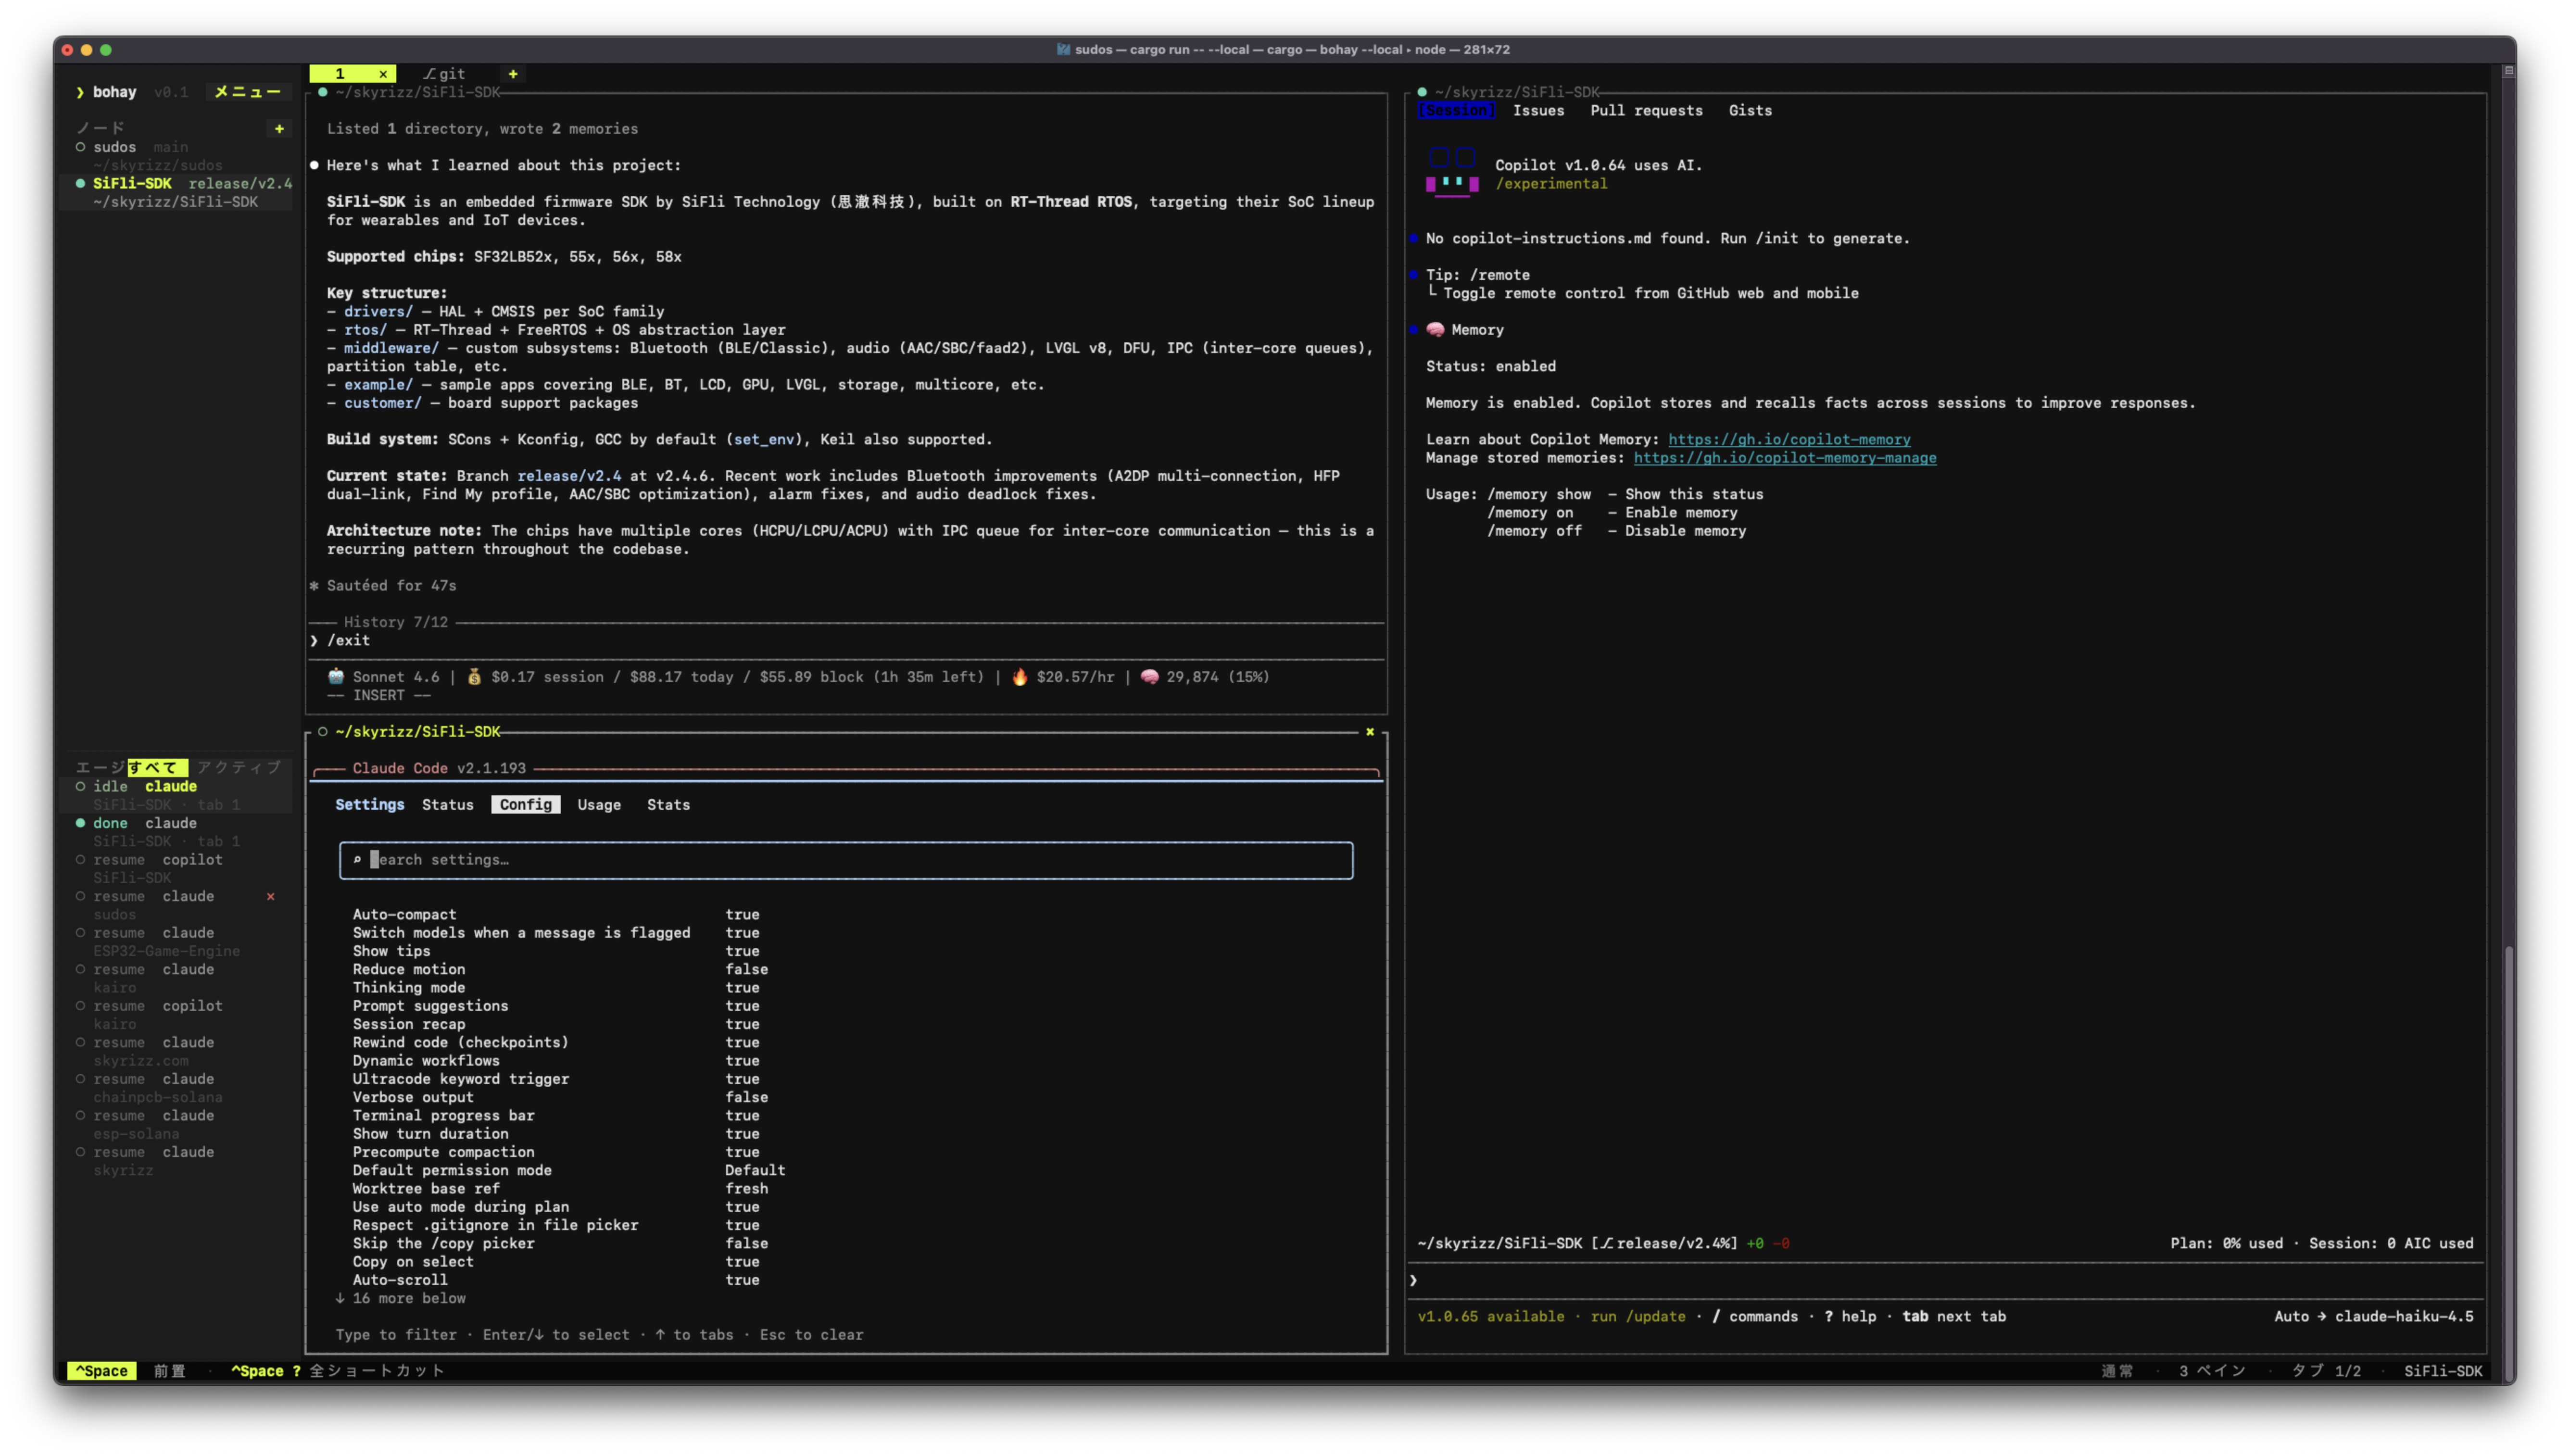The height and width of the screenshot is (1456, 2570).
Task: Toggle the Reduce motion setting
Action: [x=560, y=969]
